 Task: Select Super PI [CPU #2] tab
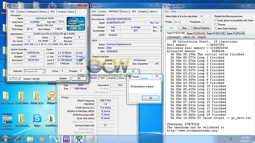216,33
